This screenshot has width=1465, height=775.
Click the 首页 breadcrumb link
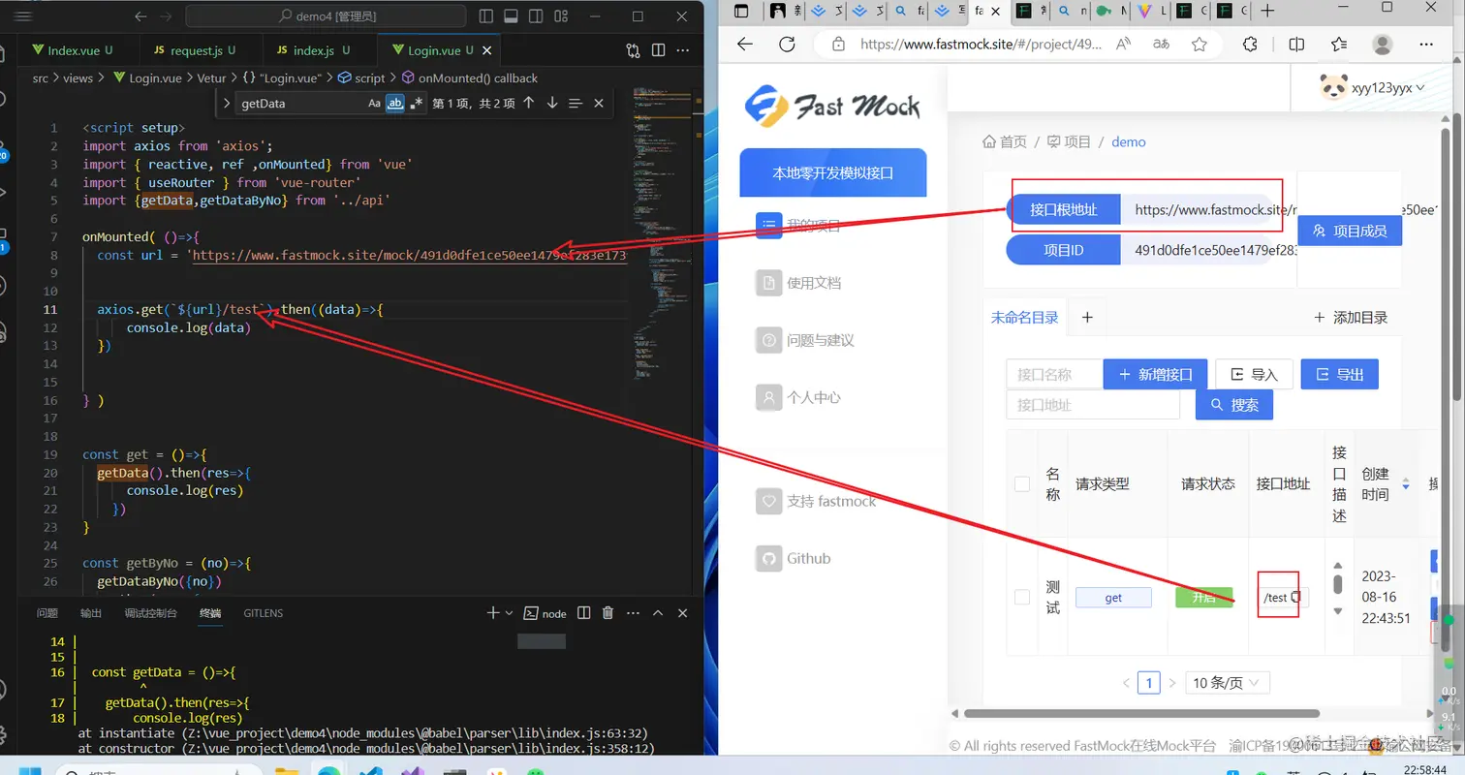coord(1005,141)
